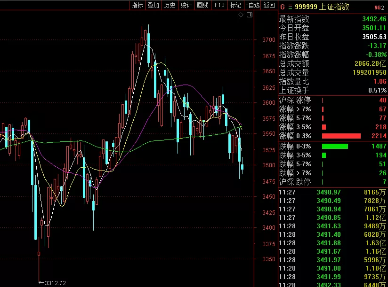Open the 历史 history menu
Viewport: 388px width, 287px height.
[x=170, y=5]
